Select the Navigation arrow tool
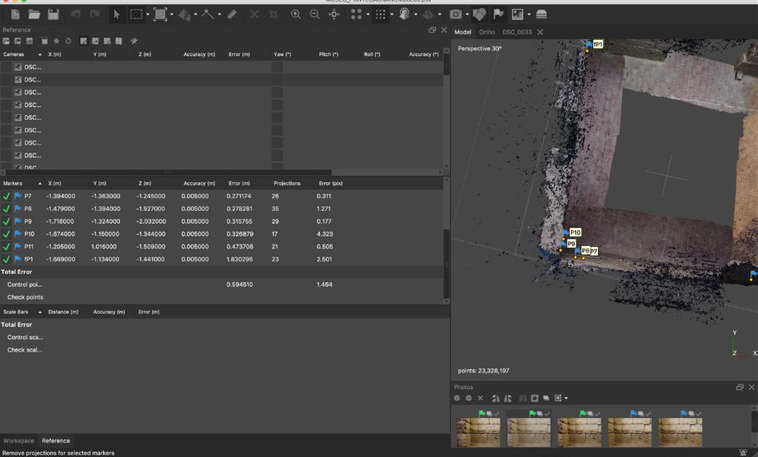This screenshot has height=457, width=758. point(116,14)
